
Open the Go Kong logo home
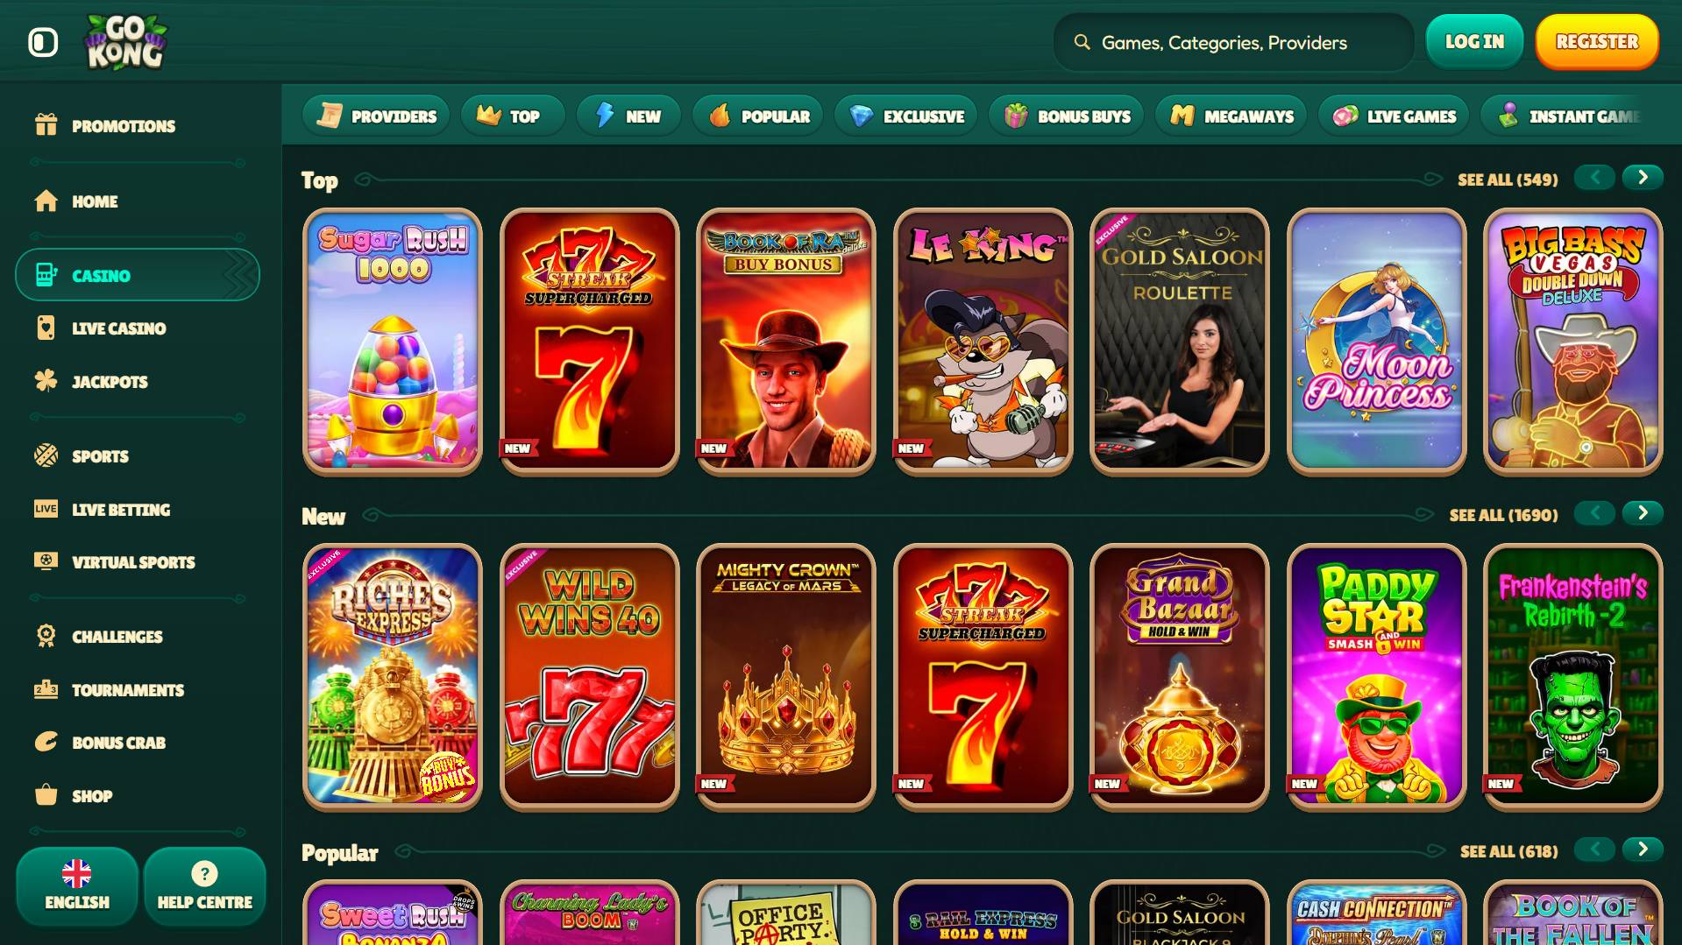click(x=125, y=41)
